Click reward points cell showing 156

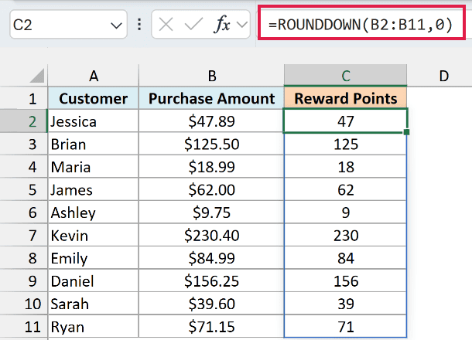346,281
